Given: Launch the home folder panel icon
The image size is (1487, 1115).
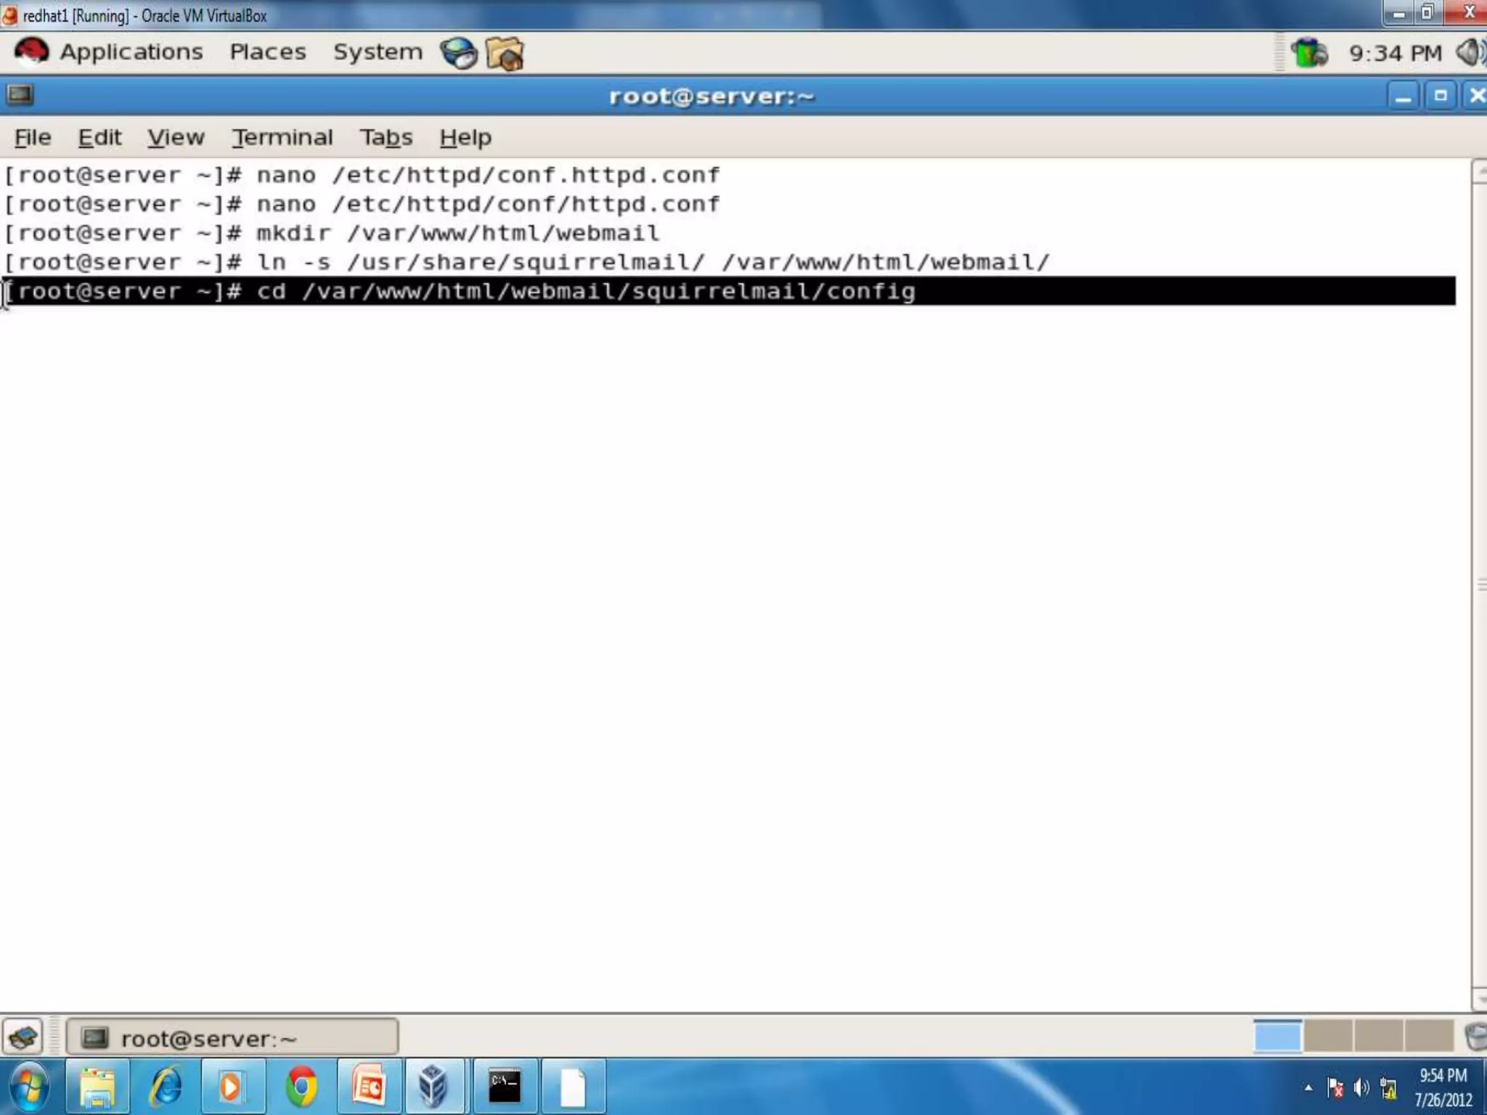Looking at the screenshot, I should (x=505, y=53).
